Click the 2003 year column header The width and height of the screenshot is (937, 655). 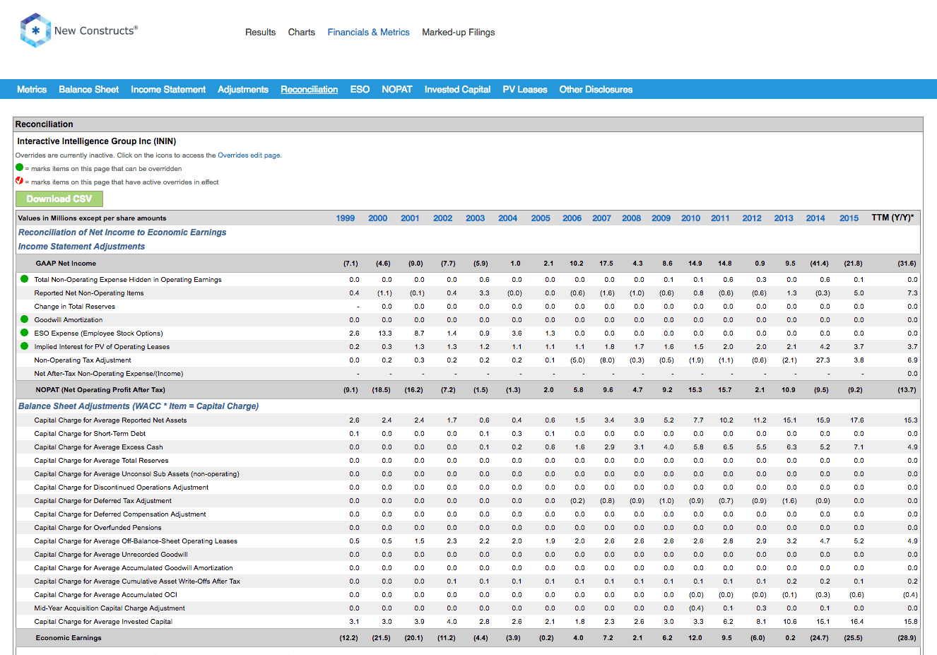coord(476,218)
